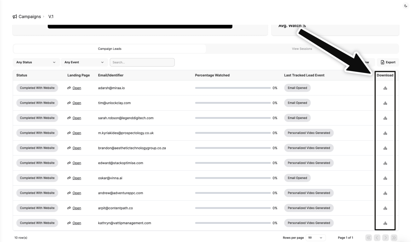The image size is (411, 242).
Task: Switch to Campaign Leads tab
Action: coord(109,49)
